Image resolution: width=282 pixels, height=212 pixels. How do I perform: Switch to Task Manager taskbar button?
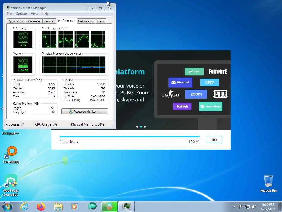pos(126,206)
